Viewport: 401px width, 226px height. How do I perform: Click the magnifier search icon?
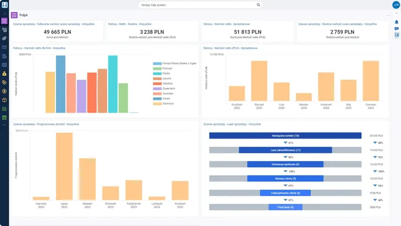(x=259, y=5)
